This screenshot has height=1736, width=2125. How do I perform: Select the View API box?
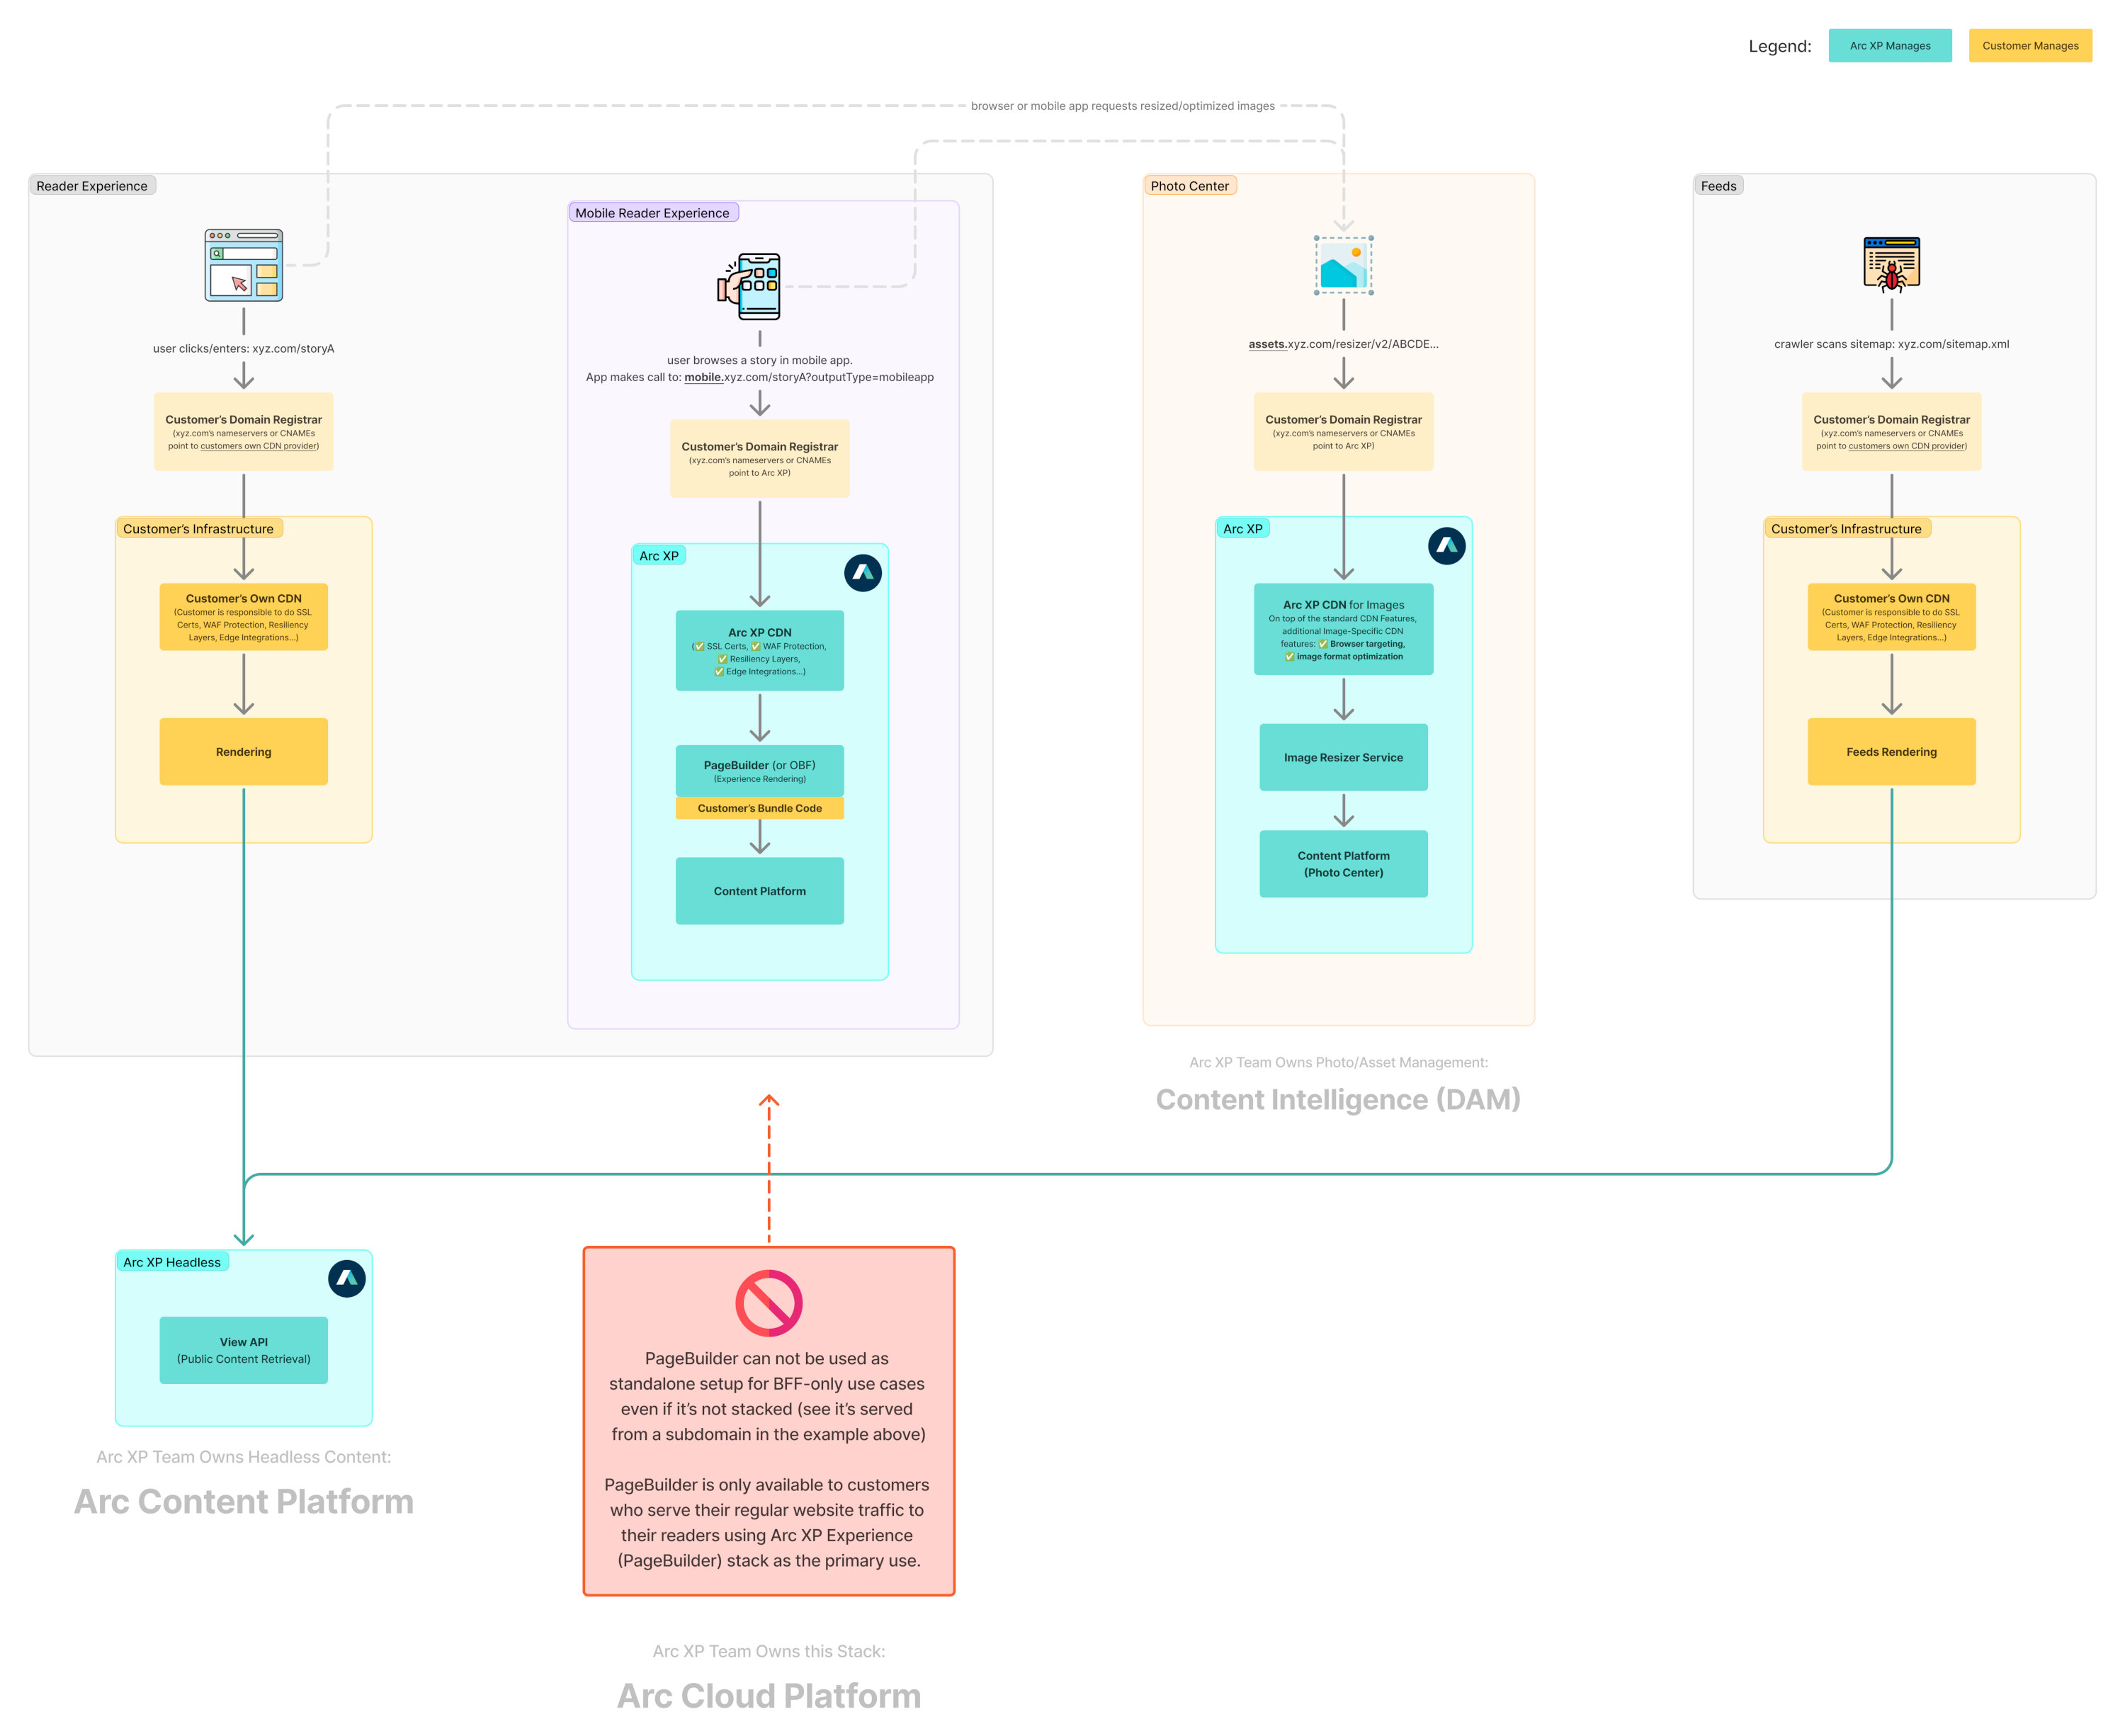tap(243, 1350)
